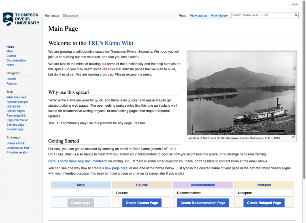This screenshot has height=223, width=306.
Task: Open Special pages from the sidebar
Action: tap(15, 111)
